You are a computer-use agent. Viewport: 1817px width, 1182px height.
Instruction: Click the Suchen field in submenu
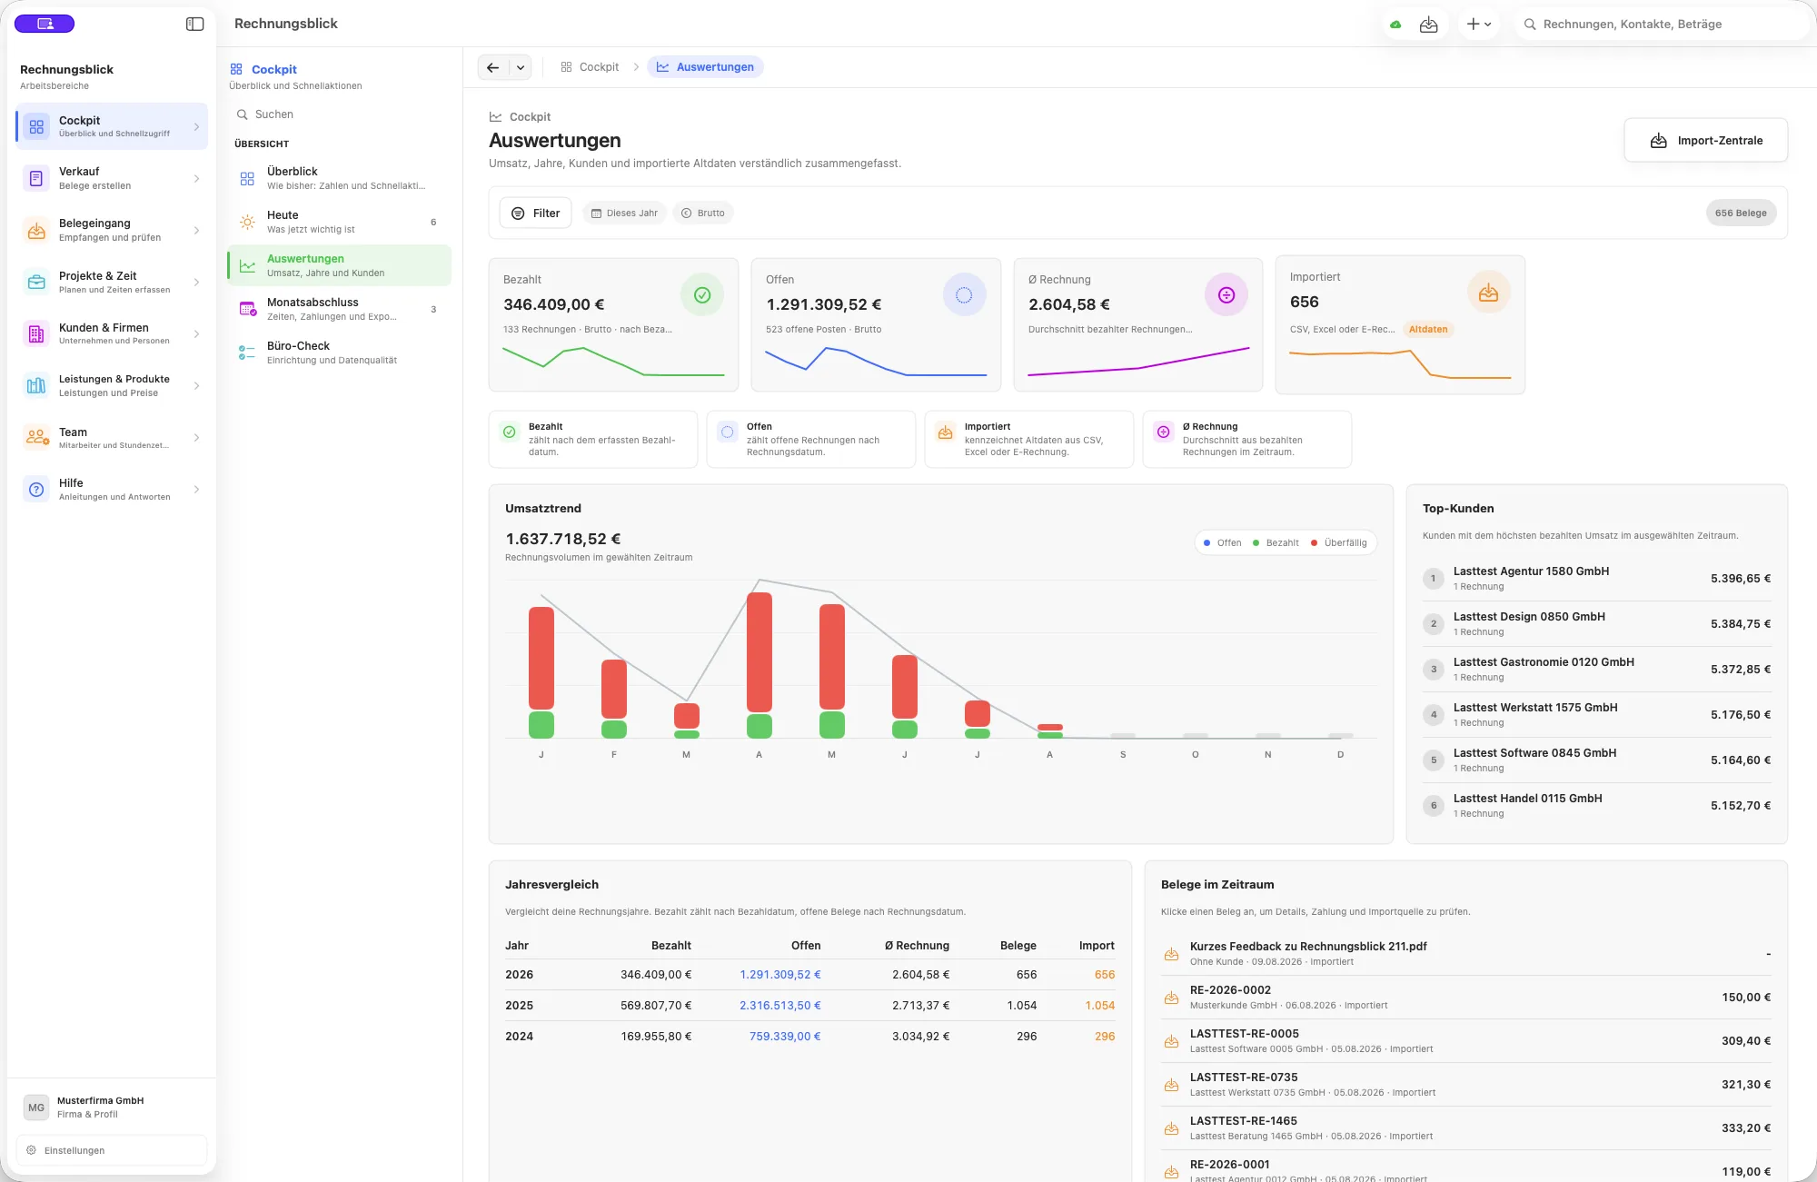click(339, 114)
